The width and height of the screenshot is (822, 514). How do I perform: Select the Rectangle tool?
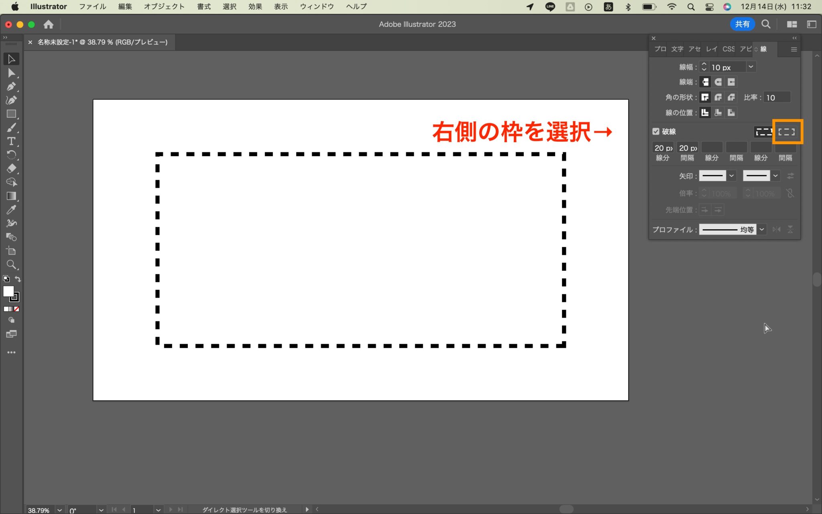point(11,114)
